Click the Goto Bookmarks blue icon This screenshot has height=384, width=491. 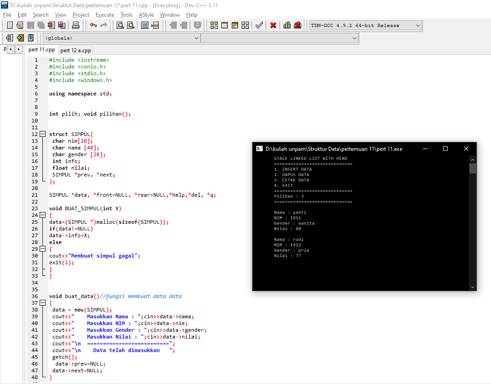pyautogui.click(x=31, y=38)
